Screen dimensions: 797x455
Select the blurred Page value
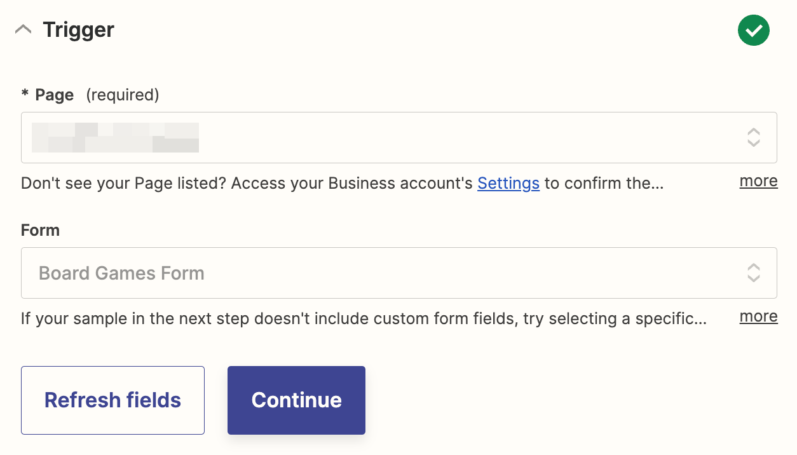115,137
